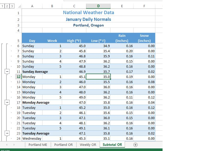Switch to Portland OR sheet tab

(64, 145)
